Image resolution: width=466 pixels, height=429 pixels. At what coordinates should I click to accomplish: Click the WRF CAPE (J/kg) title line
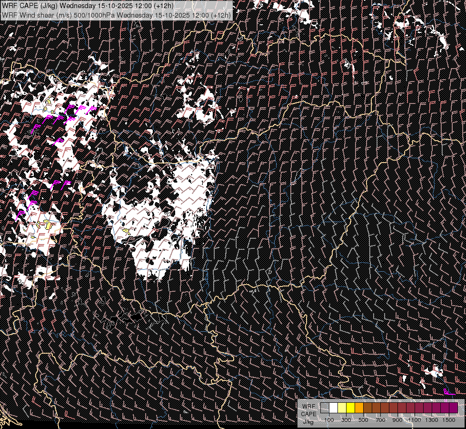(x=88, y=6)
